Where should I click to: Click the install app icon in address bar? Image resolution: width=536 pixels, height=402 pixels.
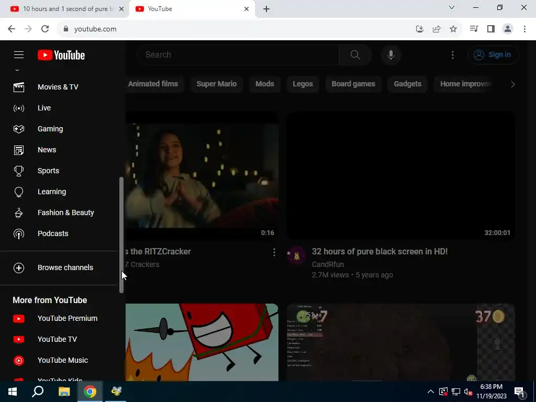[x=420, y=29]
